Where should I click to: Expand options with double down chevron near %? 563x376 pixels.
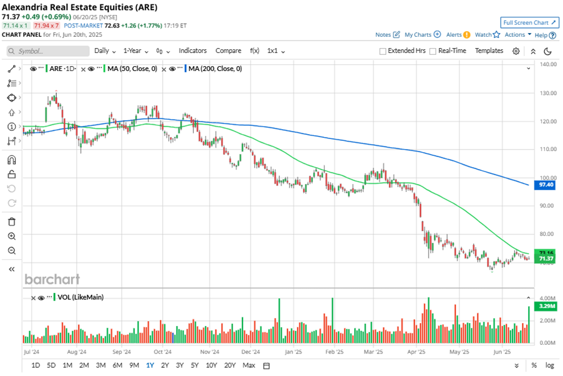tap(517, 365)
